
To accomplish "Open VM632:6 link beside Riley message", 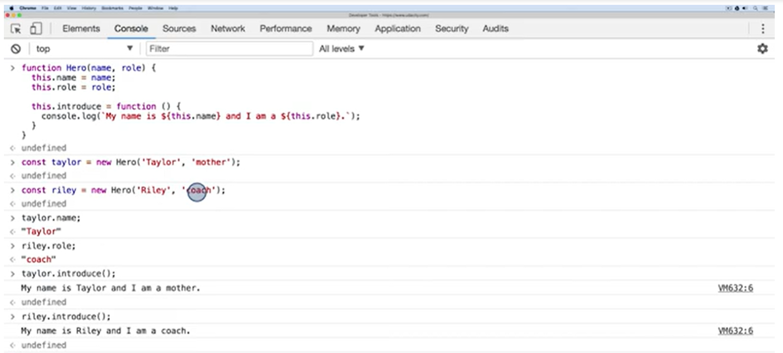I will click(x=735, y=331).
